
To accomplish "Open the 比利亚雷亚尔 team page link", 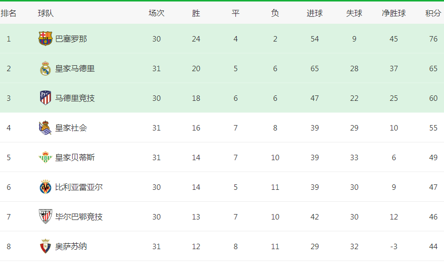I will (x=79, y=187).
